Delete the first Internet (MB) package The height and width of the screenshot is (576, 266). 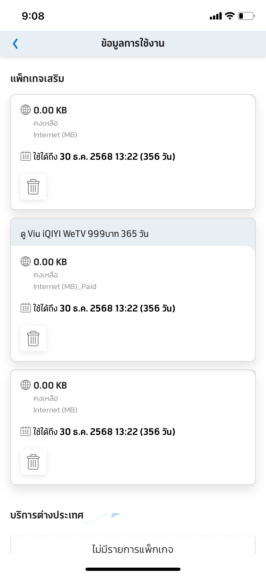click(33, 187)
